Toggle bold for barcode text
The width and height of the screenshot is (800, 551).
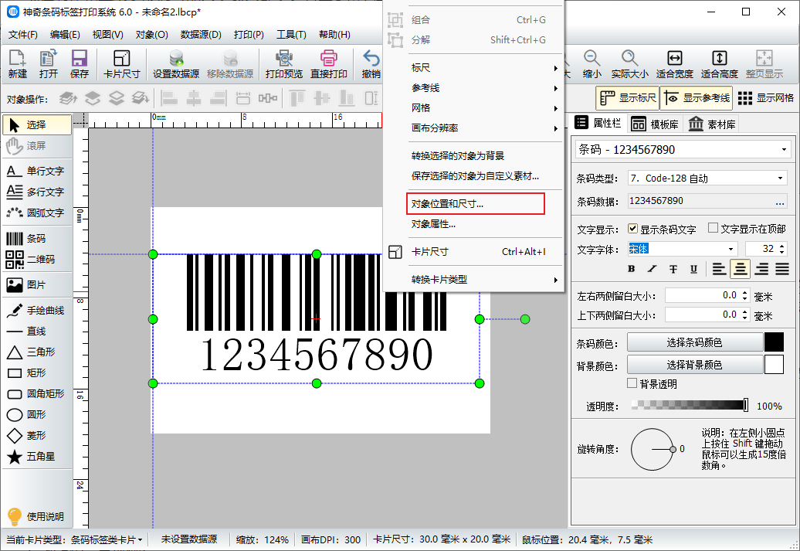(632, 269)
